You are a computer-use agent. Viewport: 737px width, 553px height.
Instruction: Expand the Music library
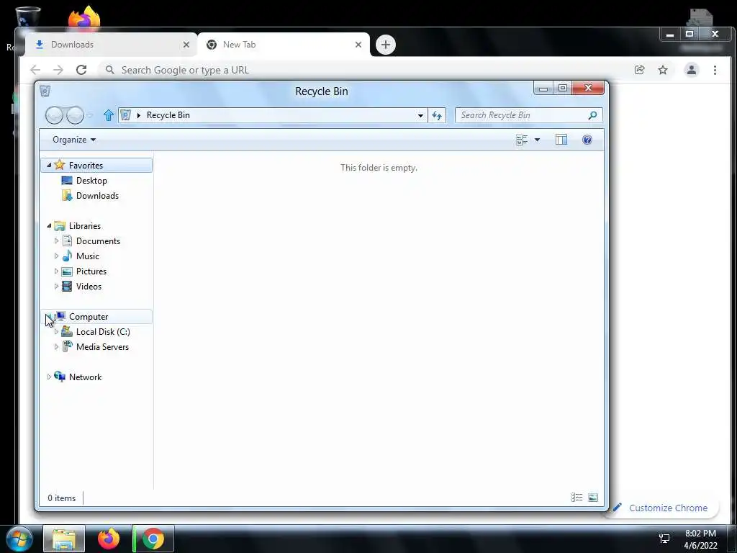click(x=56, y=256)
